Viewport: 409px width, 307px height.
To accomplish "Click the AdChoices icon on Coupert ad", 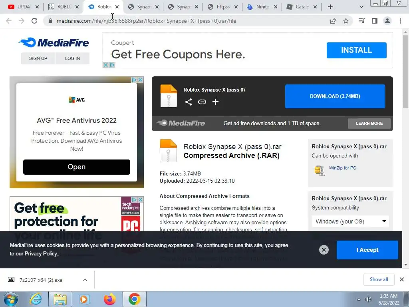I will point(112,65).
